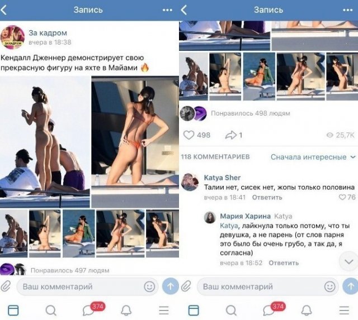
Task: Click Ответить under Katya Sher's comment
Action: click(267, 197)
